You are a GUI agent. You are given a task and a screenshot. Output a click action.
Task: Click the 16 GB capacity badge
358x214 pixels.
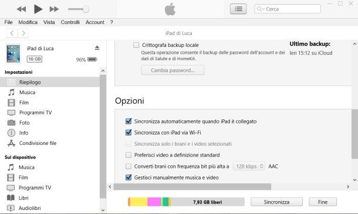coord(35,59)
